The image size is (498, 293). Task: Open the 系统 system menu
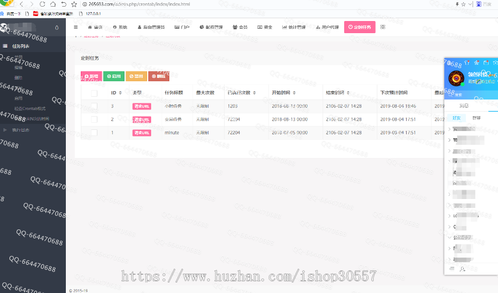pyautogui.click(x=120, y=27)
